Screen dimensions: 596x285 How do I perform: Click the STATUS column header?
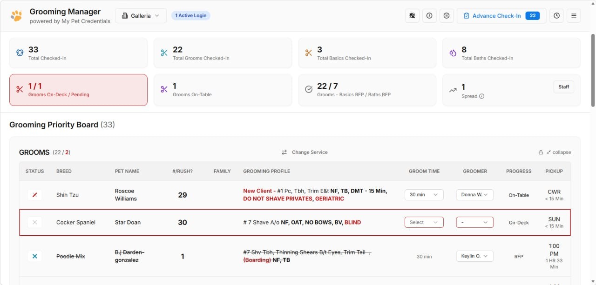point(35,171)
